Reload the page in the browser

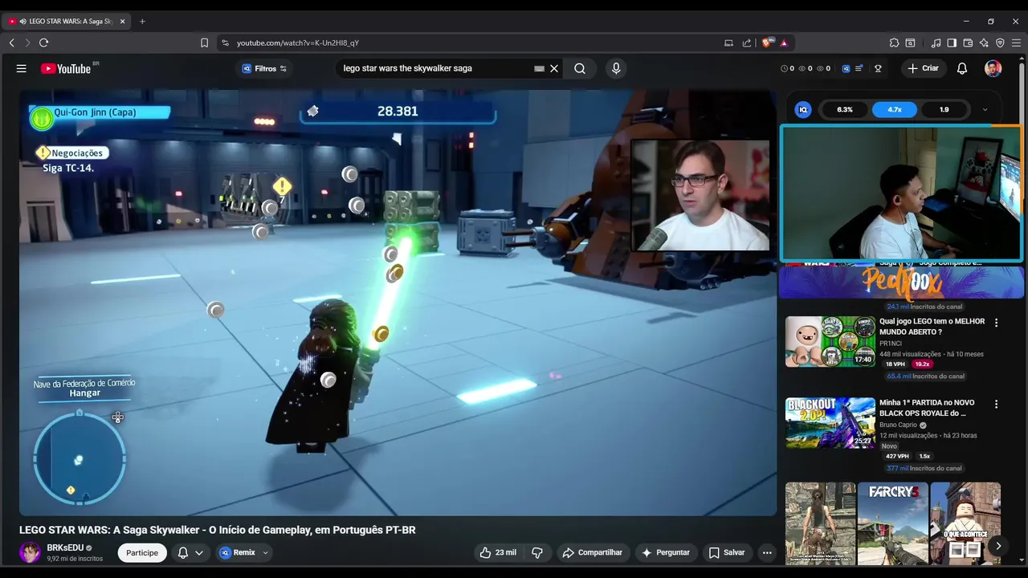[x=43, y=43]
